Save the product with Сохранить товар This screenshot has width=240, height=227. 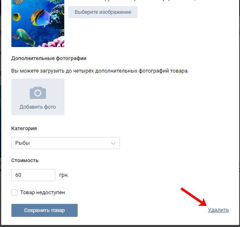44,210
